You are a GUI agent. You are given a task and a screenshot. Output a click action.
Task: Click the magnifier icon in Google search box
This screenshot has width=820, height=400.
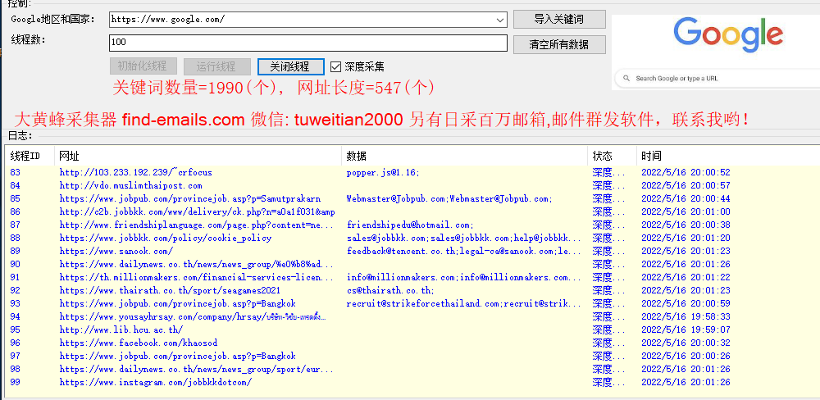626,79
